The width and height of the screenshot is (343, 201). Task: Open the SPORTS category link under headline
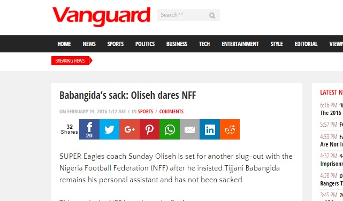[146, 111]
